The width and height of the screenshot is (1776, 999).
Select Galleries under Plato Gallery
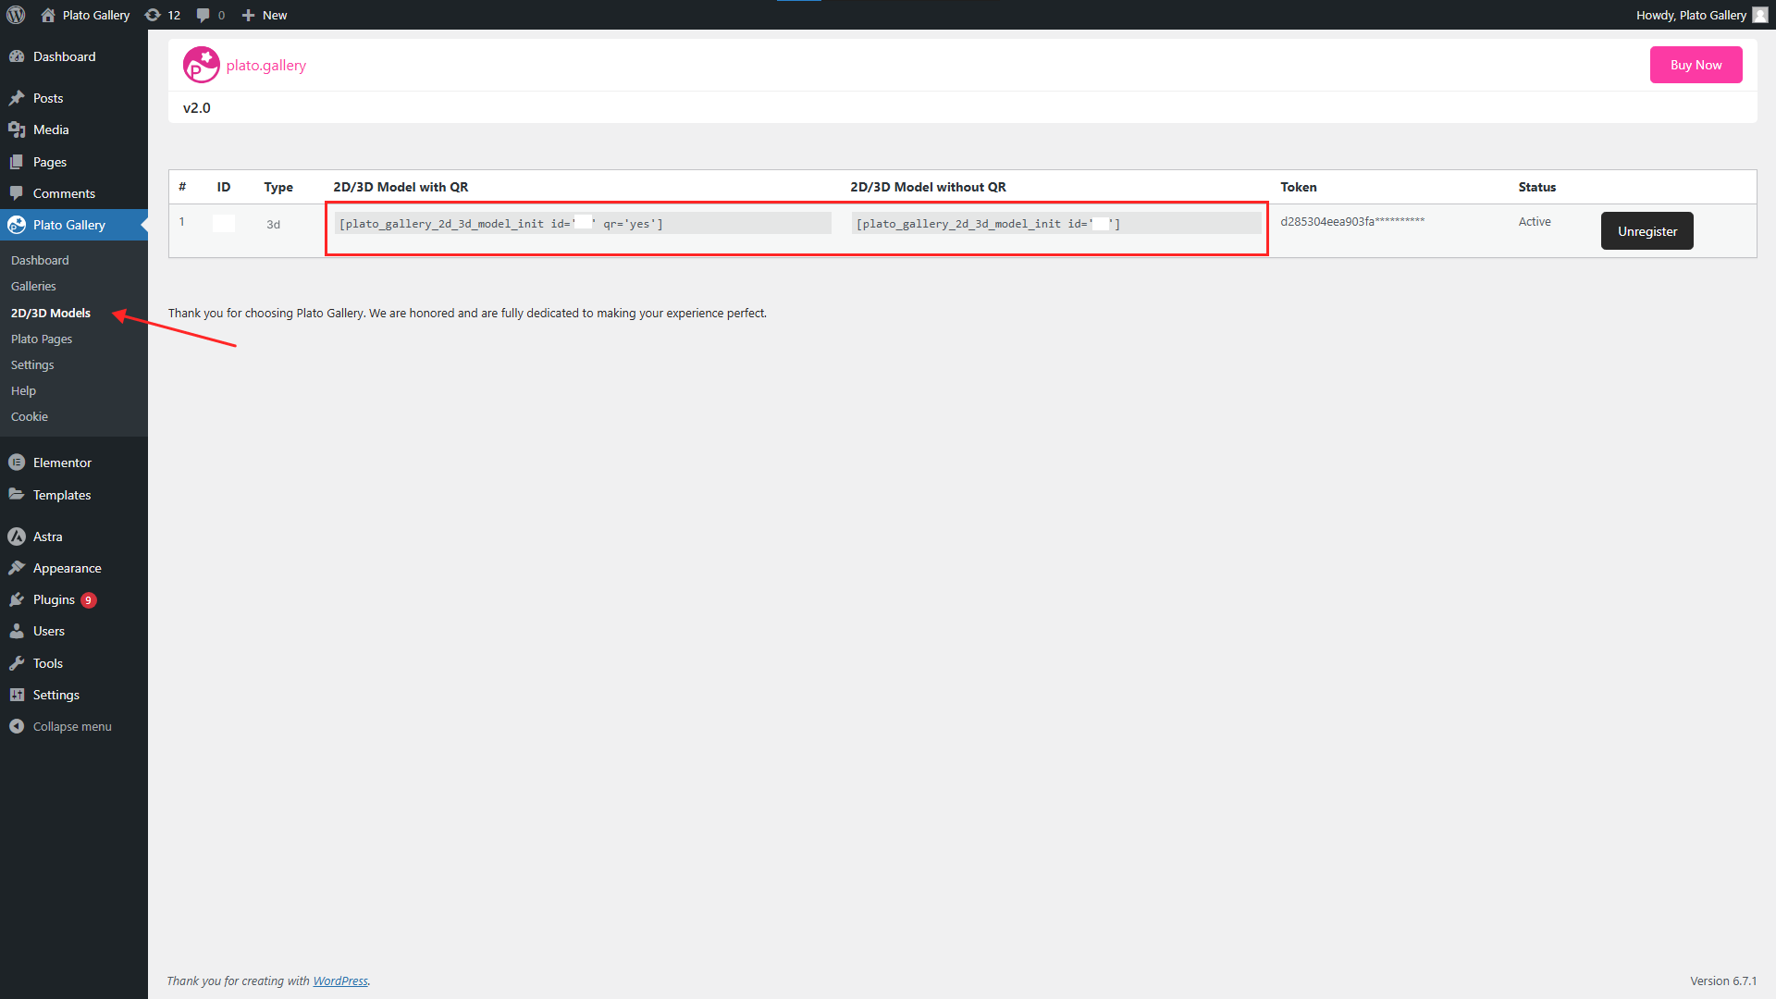[x=32, y=286]
